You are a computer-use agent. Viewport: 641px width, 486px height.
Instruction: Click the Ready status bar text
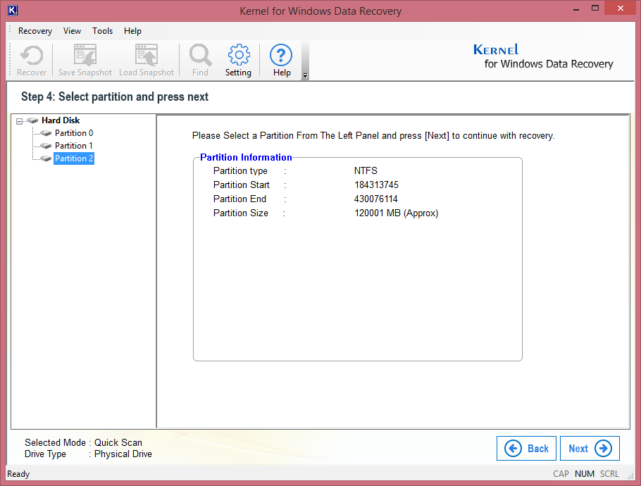click(18, 474)
